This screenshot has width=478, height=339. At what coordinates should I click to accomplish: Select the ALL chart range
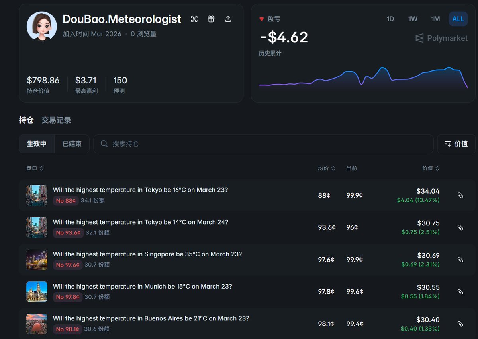click(458, 19)
